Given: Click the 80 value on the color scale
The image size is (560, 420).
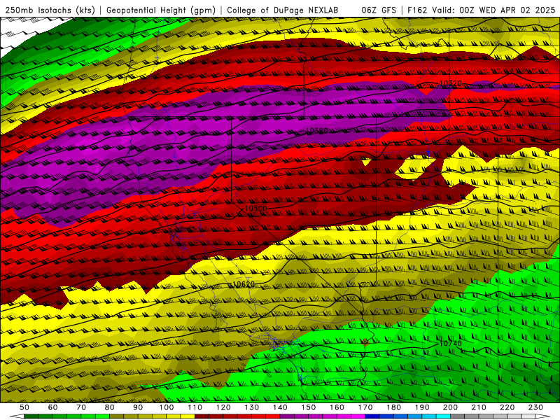Looking at the screenshot, I should pos(110,407).
